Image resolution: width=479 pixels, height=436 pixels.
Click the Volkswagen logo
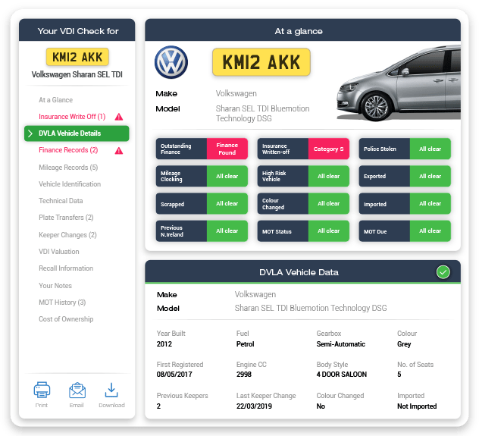pos(171,62)
